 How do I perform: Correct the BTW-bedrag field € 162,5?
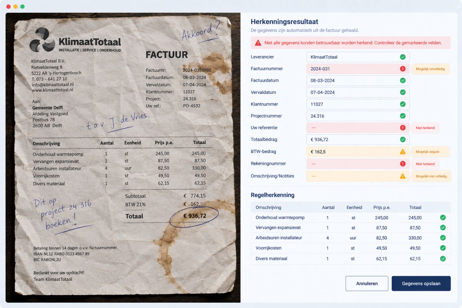pyautogui.click(x=358, y=152)
